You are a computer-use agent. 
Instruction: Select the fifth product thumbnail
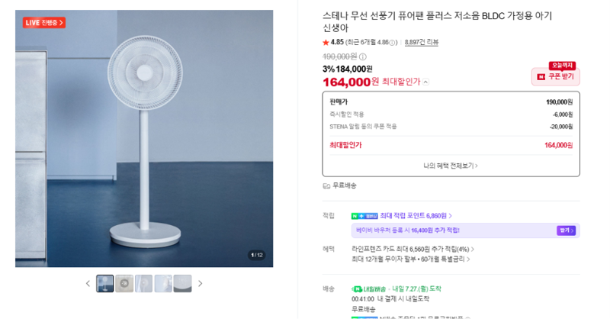point(183,284)
